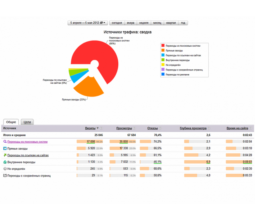Click red legend swatch for search engines

pyautogui.click(x=163, y=45)
